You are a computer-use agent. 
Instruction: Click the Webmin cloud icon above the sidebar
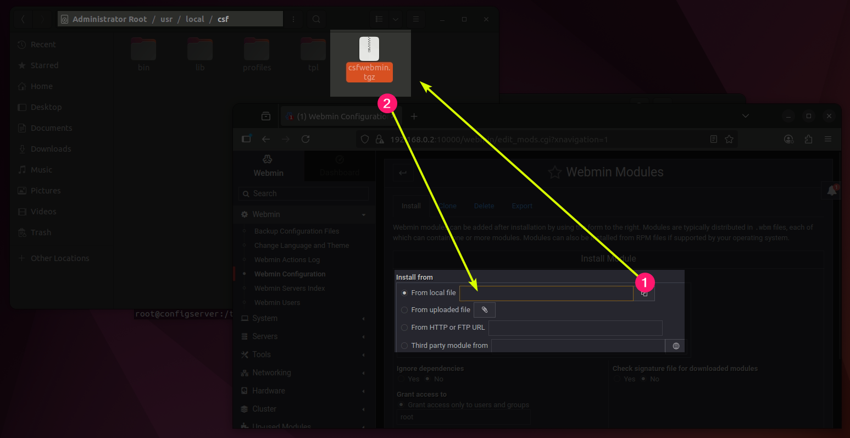click(268, 159)
